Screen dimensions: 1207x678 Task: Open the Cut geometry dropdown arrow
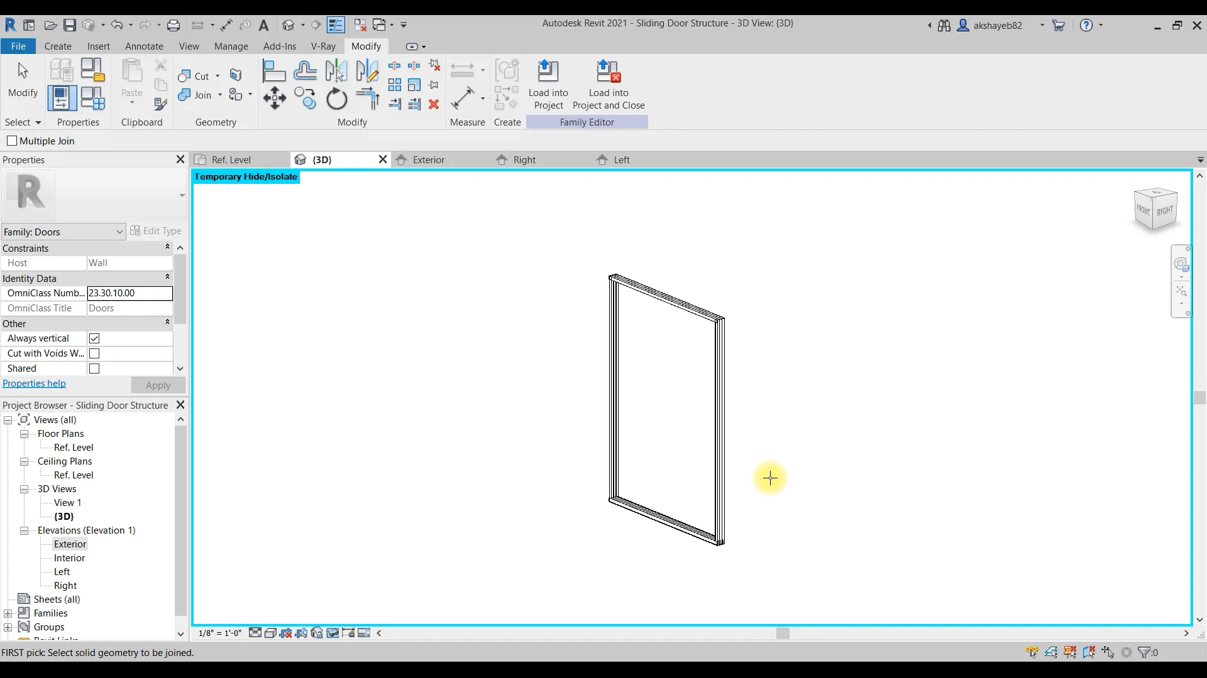point(218,76)
